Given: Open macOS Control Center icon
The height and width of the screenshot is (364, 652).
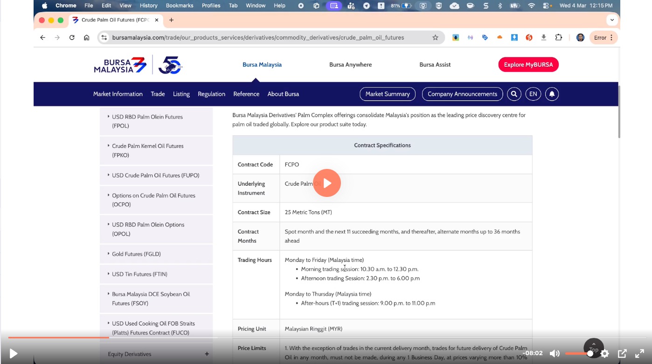Looking at the screenshot, I should [x=546, y=6].
